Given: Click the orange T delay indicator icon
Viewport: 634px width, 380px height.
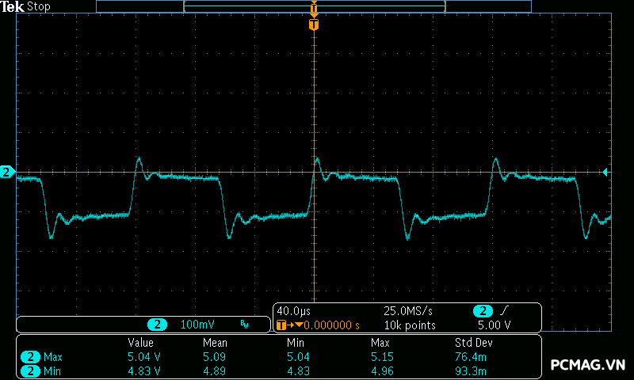Looking at the screenshot, I should (283, 325).
